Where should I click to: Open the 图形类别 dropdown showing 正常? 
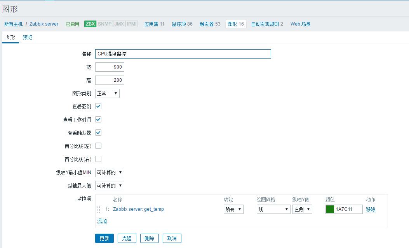tap(107, 93)
